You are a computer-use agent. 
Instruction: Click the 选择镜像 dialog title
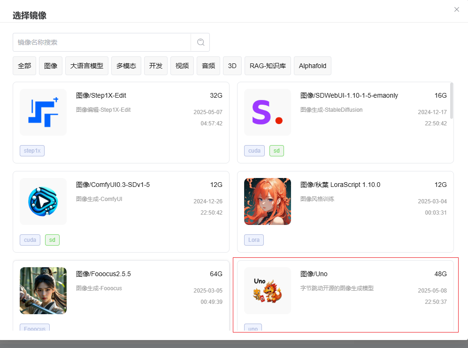tap(30, 15)
